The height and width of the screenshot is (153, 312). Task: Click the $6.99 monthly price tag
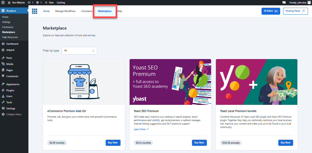(57, 143)
